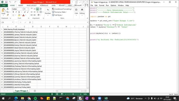Viewport: 179px width, 101px height.
Task: Open OneNote from the taskbar
Action: [x=87, y=98]
